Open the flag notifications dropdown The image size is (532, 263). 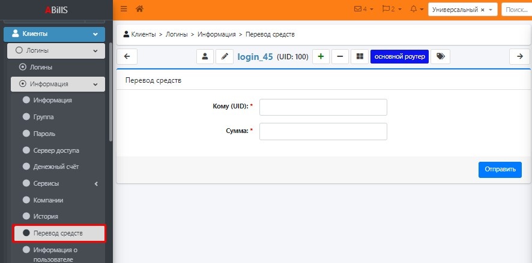[x=392, y=10]
